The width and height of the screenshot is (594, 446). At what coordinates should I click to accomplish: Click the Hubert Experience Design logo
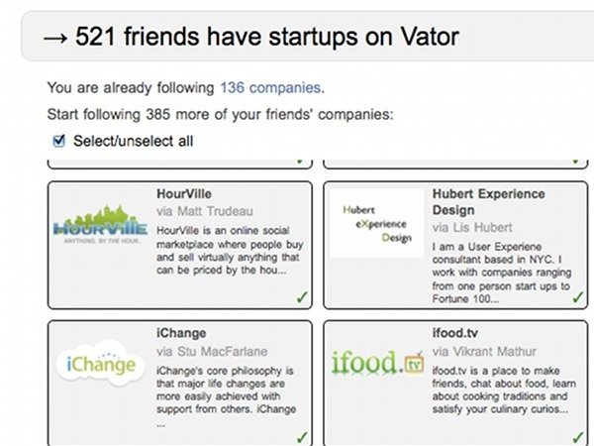point(375,224)
